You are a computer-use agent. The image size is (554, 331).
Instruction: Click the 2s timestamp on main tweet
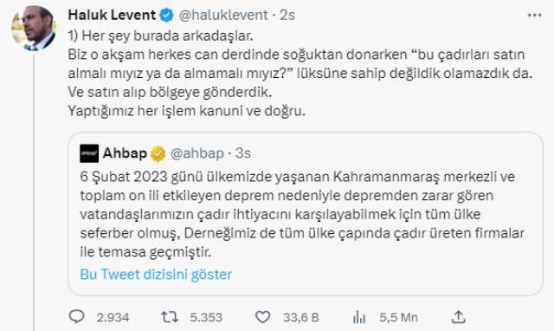pos(287,16)
